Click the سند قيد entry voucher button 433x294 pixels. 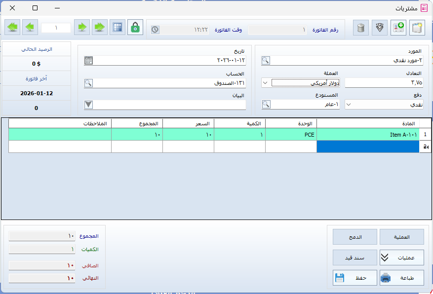coord(354,257)
